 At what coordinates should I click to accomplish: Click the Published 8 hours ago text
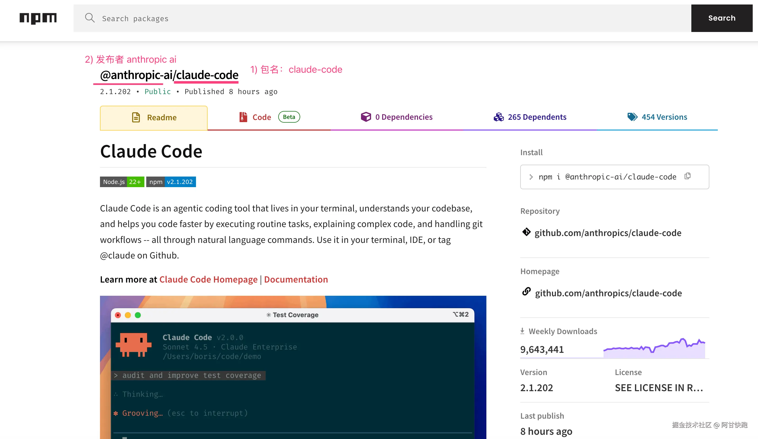coord(231,92)
